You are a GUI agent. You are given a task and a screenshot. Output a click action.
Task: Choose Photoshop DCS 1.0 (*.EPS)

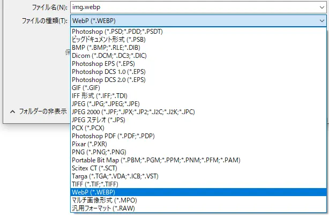(198, 72)
